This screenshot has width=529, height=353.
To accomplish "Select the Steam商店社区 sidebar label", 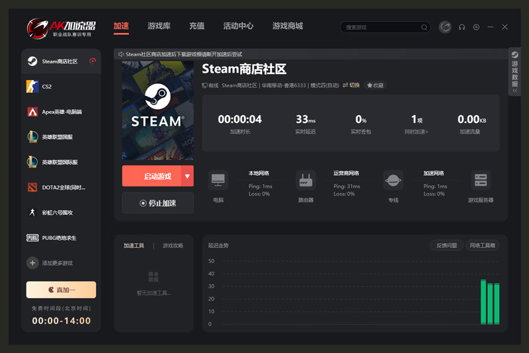I will (60, 61).
